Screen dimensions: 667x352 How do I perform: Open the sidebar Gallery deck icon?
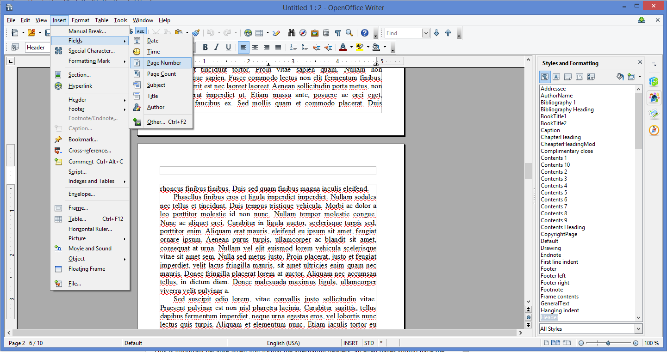click(654, 114)
